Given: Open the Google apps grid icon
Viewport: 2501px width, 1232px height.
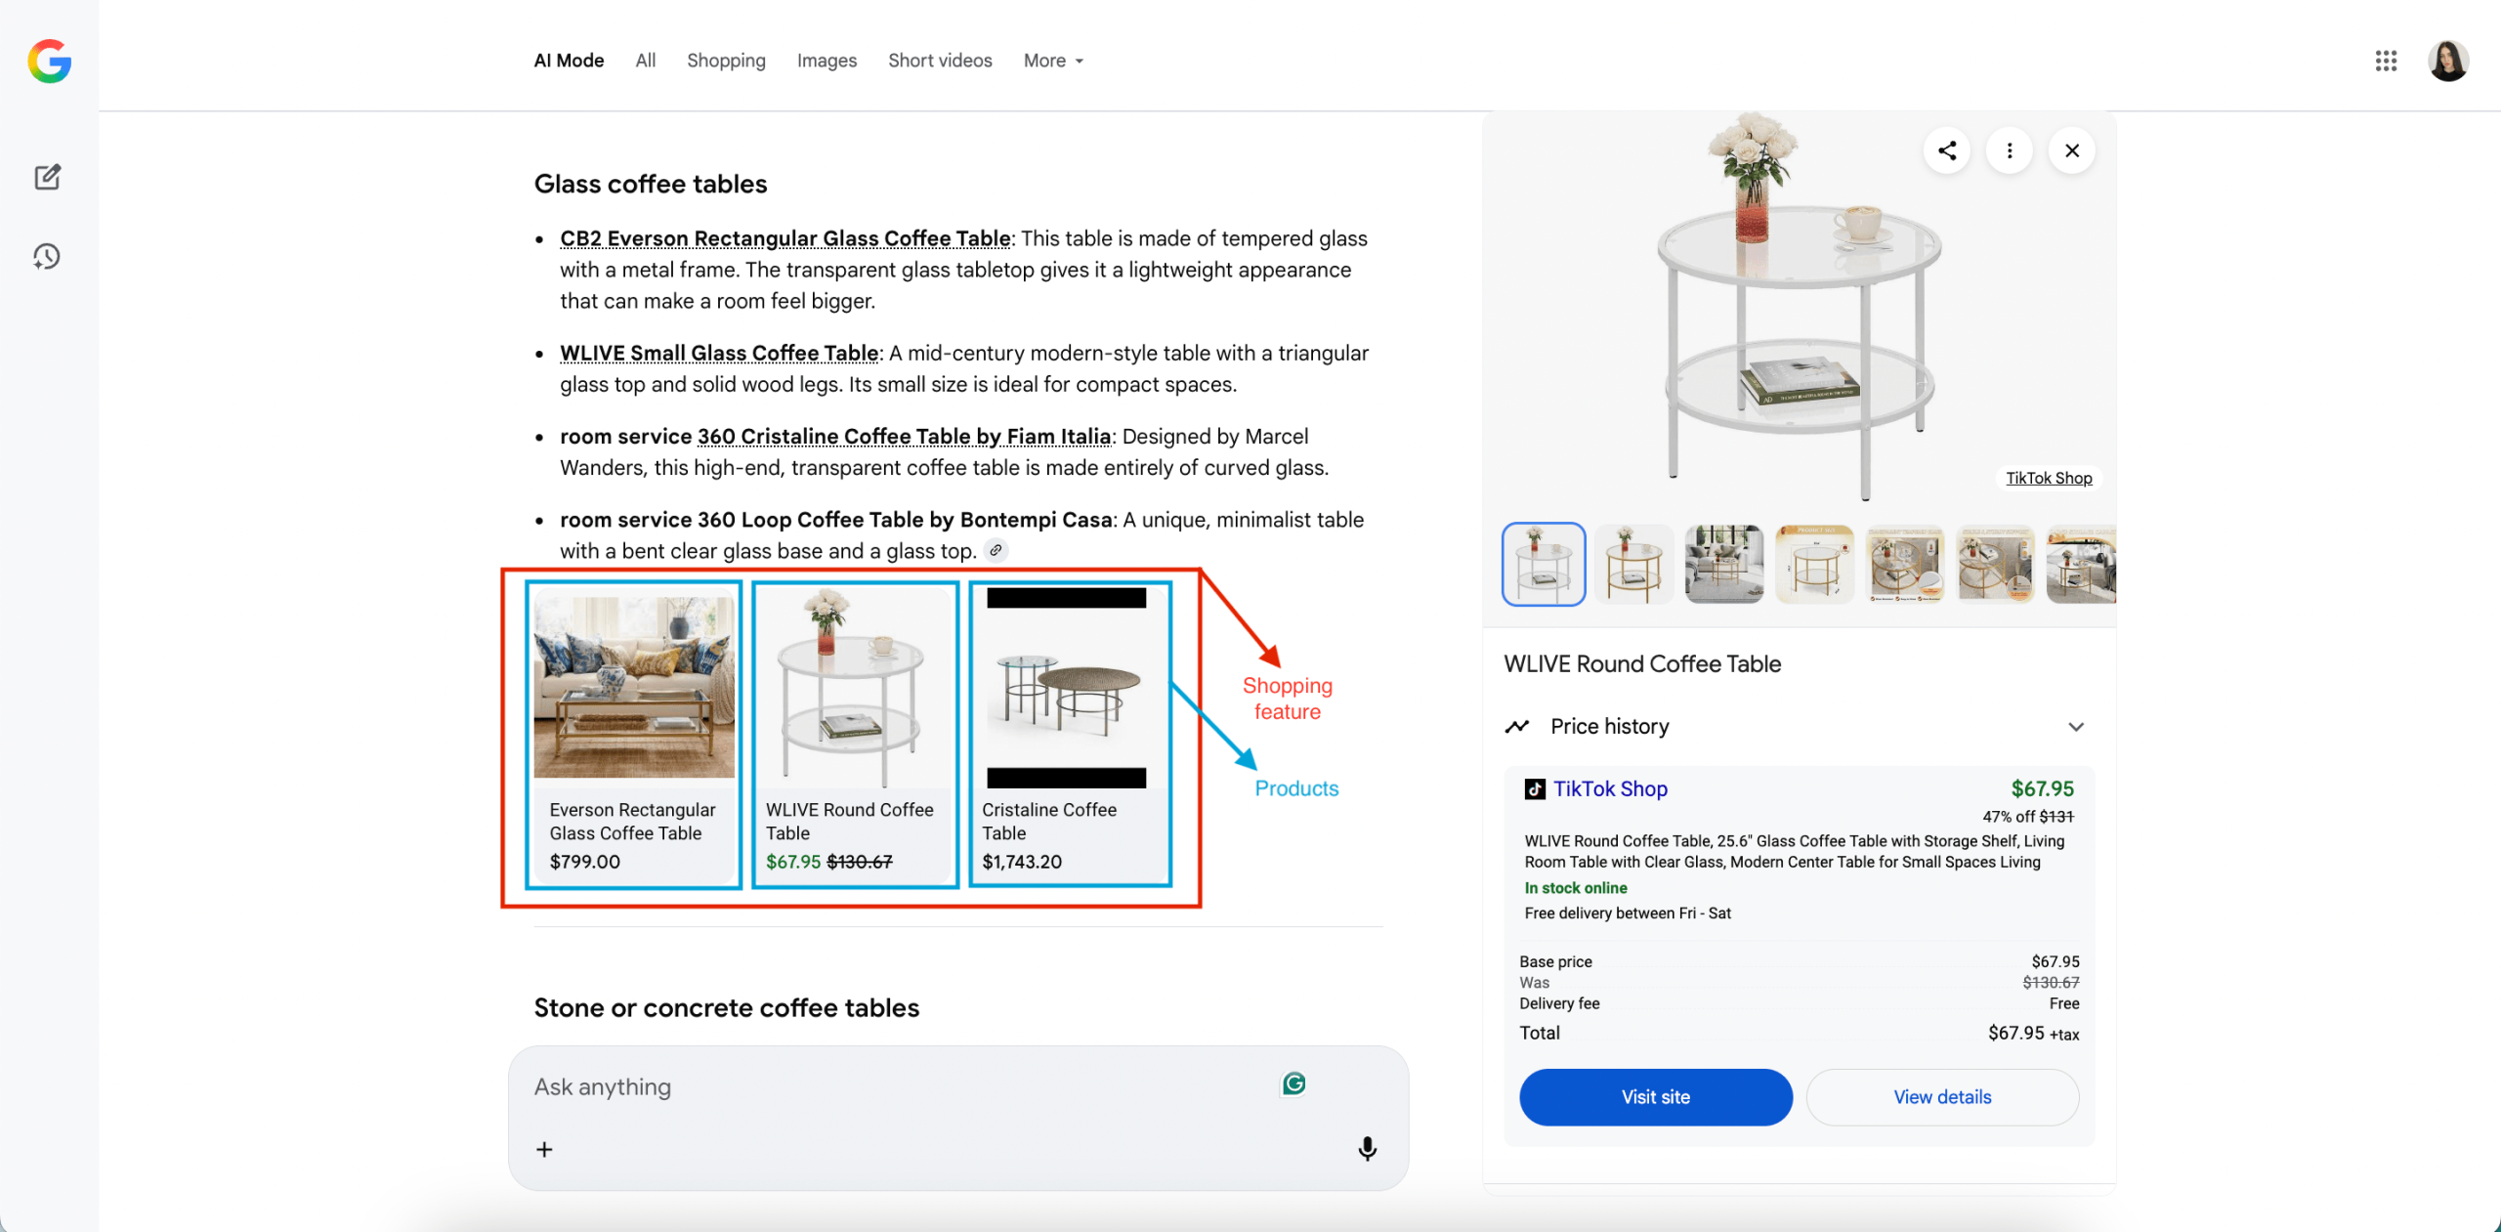Looking at the screenshot, I should pyautogui.click(x=2387, y=61).
